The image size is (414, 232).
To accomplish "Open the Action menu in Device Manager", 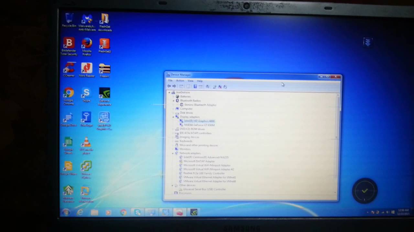I will pos(180,81).
